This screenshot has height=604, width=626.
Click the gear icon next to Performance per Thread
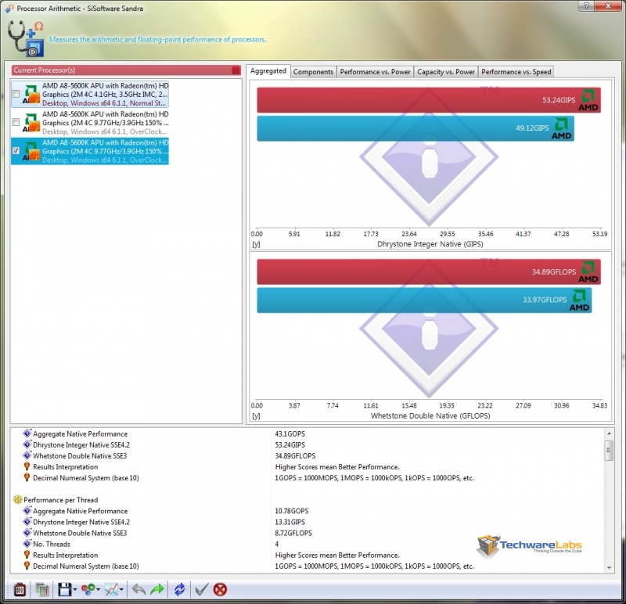(x=17, y=499)
